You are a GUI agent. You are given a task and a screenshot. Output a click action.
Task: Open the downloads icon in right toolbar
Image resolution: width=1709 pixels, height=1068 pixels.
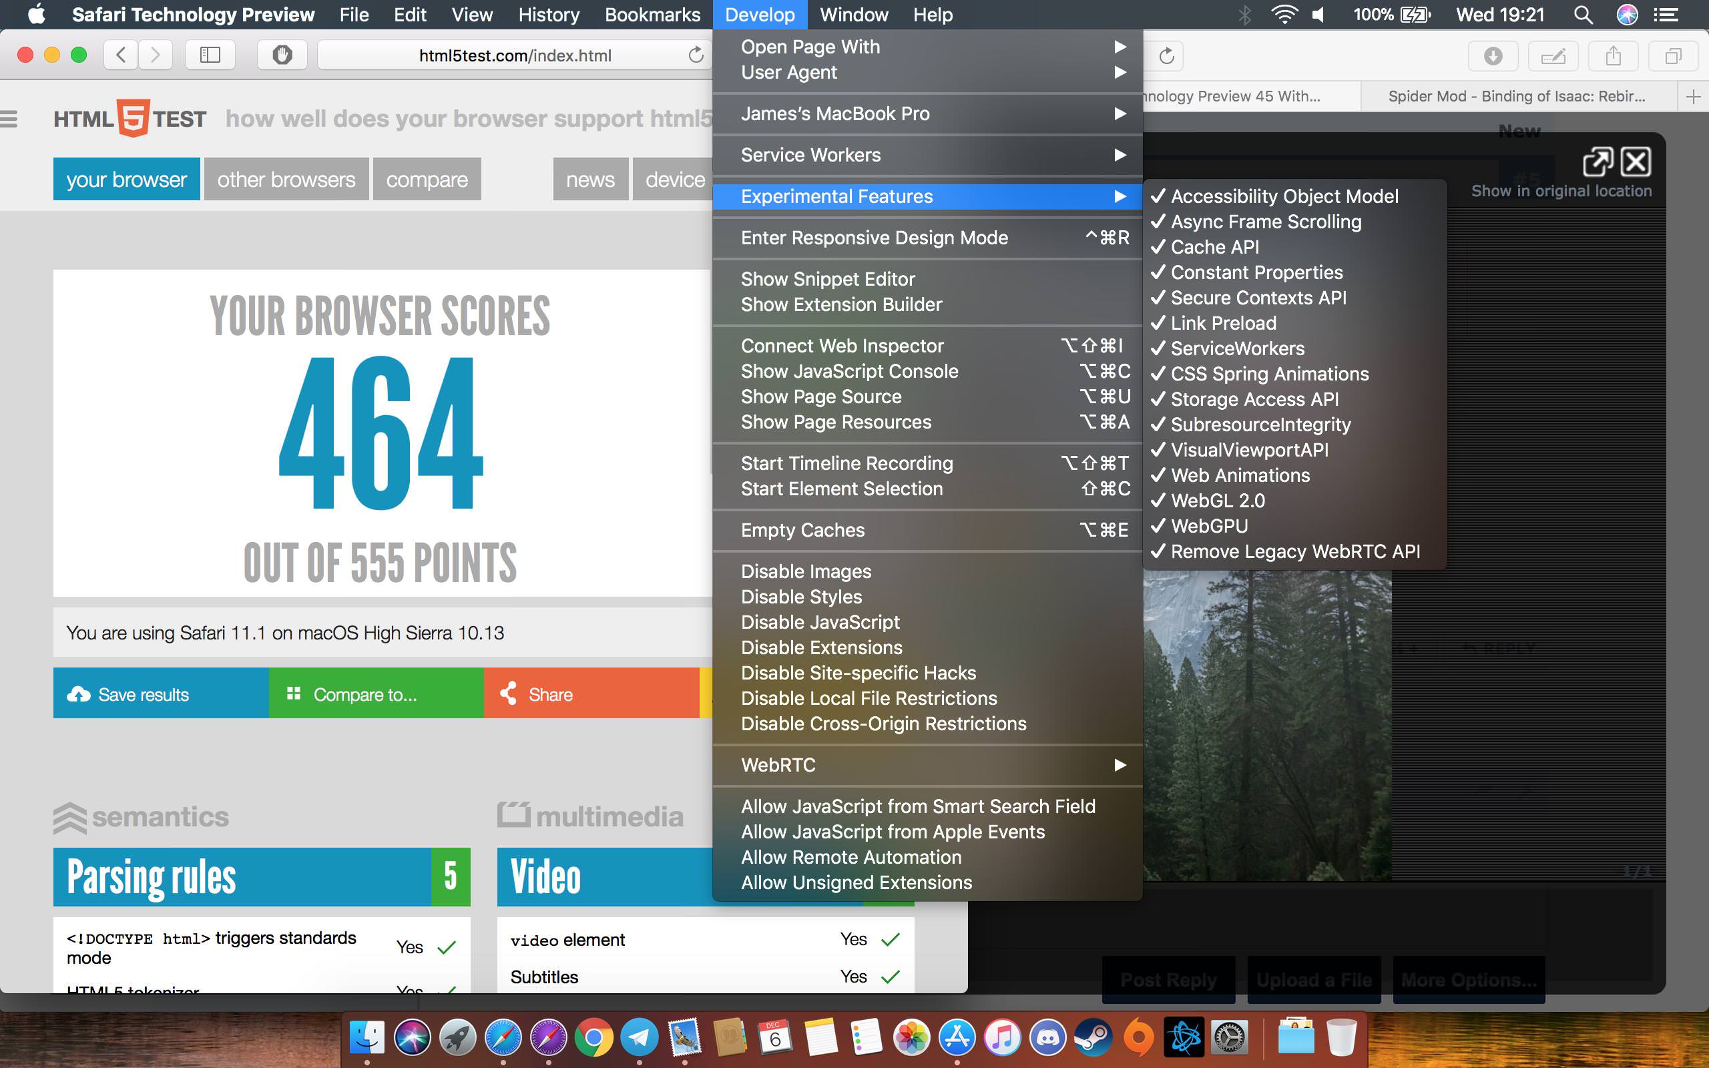tap(1492, 56)
